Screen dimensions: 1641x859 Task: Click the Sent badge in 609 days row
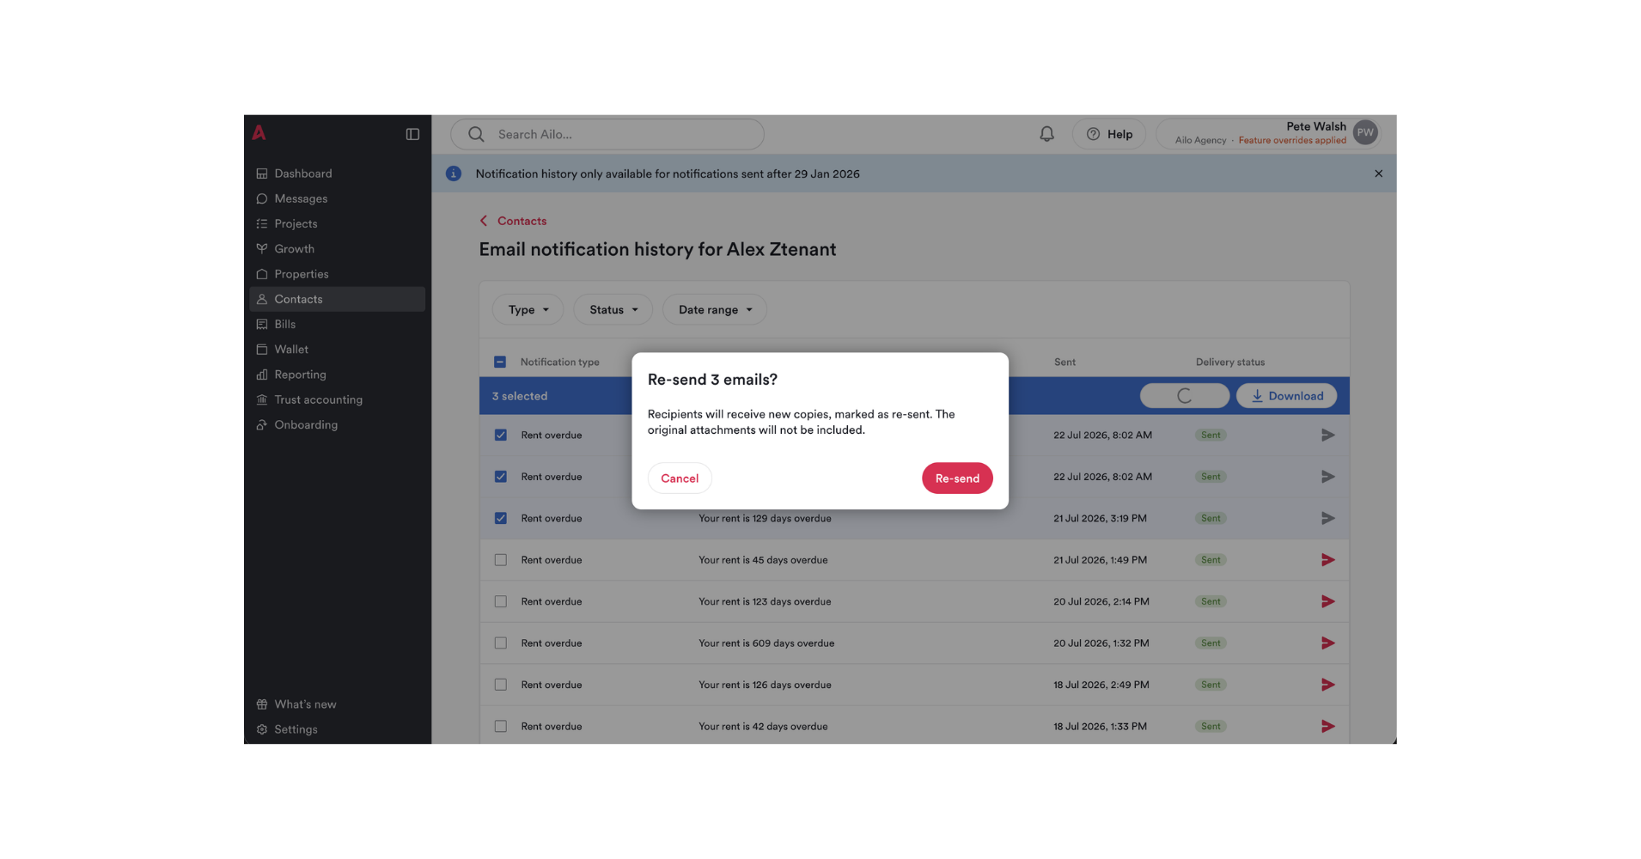coord(1211,643)
